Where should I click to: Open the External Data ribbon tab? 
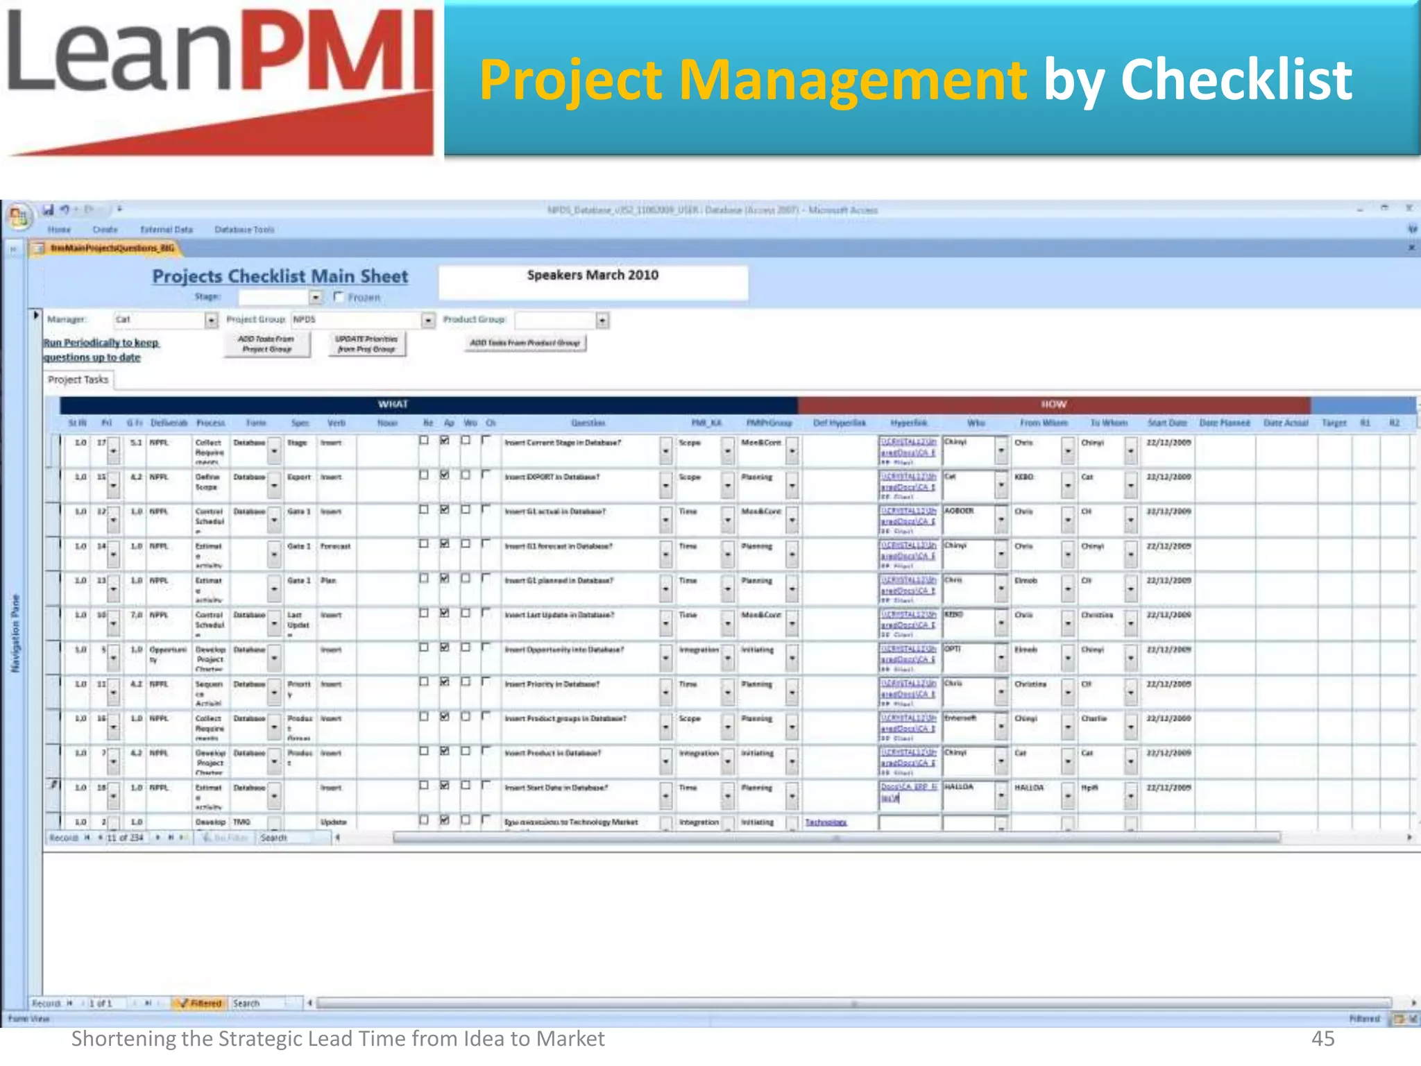[167, 230]
